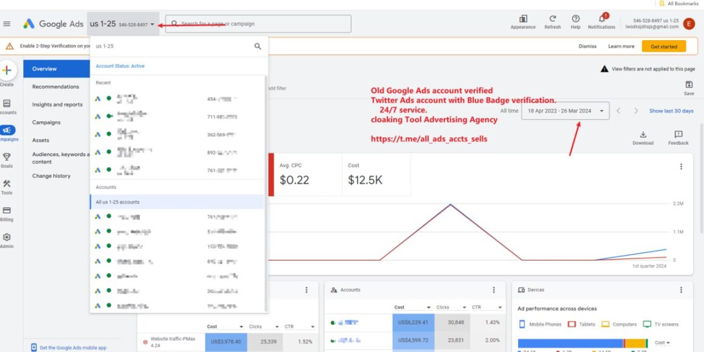Open Campaigns in the side menu
The image size is (704, 352).
pos(46,123)
